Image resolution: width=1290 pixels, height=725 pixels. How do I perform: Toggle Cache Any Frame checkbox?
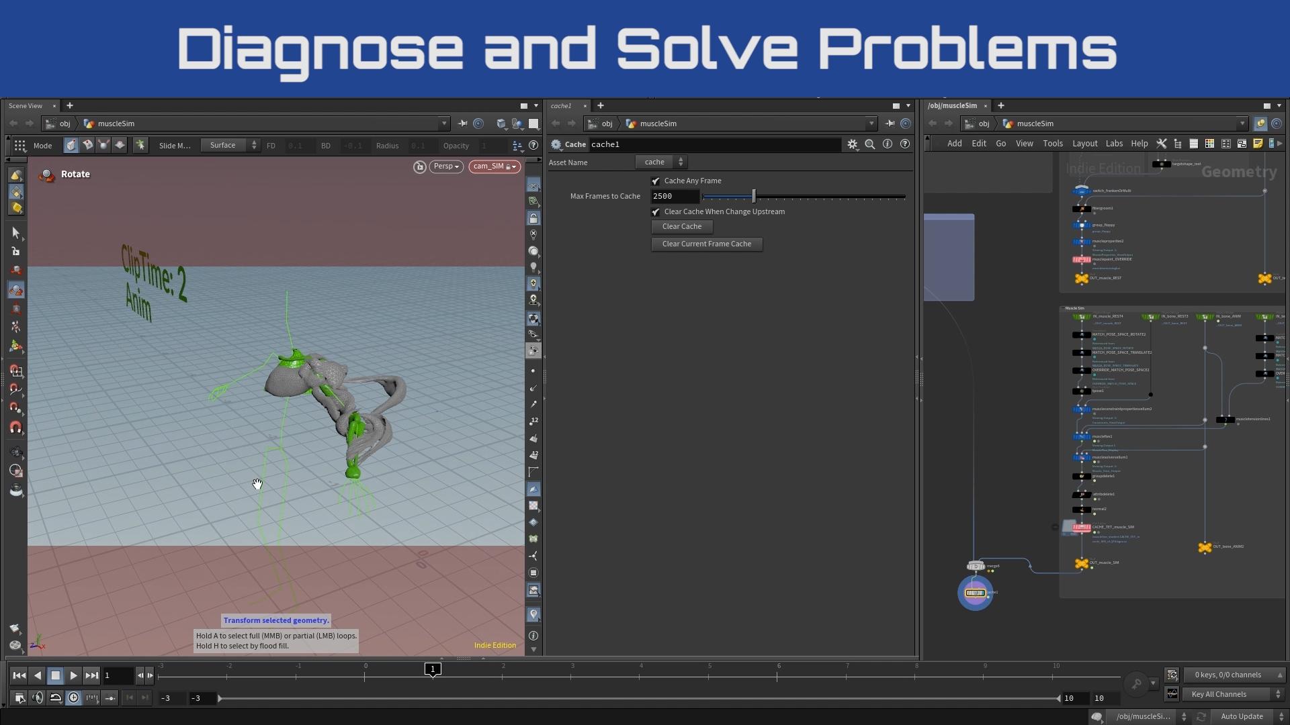656,181
